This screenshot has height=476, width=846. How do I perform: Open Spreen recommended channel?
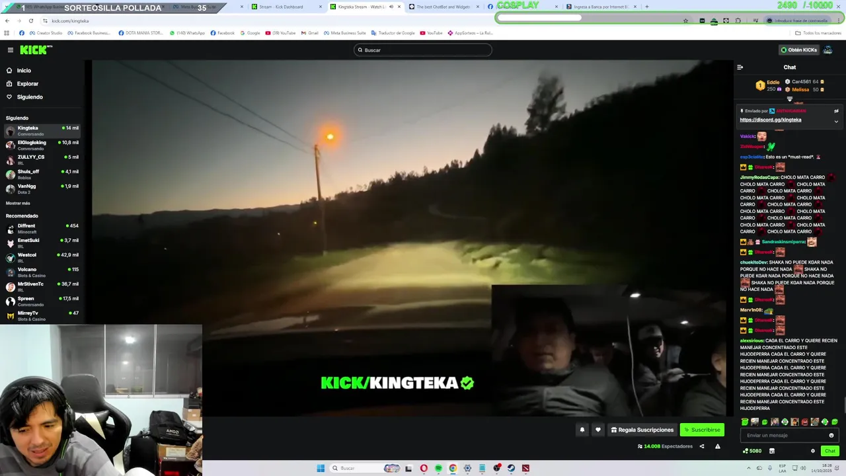42,301
